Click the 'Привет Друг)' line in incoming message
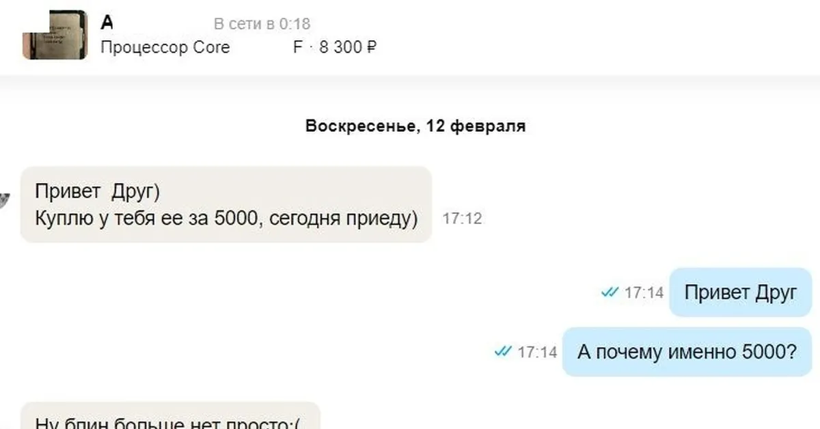Screen dimensions: 820x429 click(97, 192)
